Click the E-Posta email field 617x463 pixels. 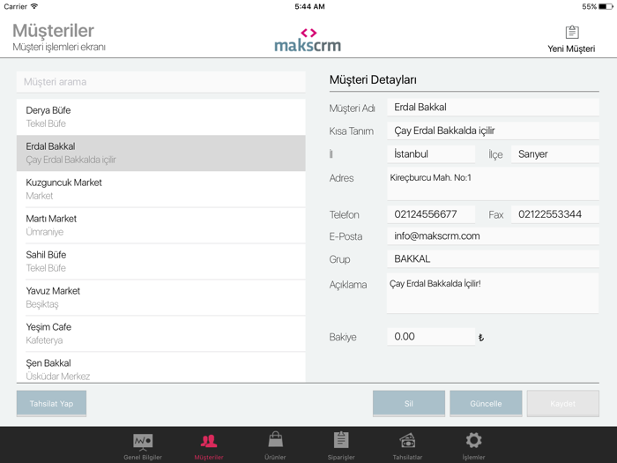point(492,236)
